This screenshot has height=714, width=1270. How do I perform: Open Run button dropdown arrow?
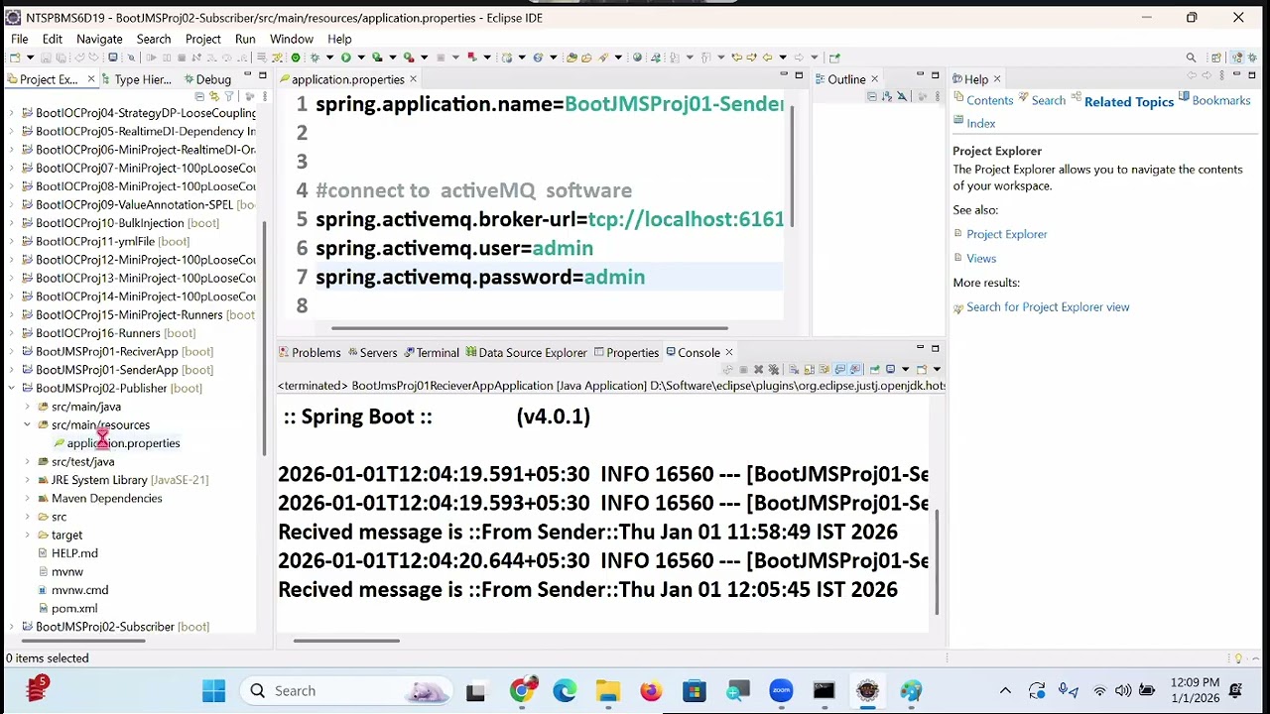pyautogui.click(x=361, y=58)
